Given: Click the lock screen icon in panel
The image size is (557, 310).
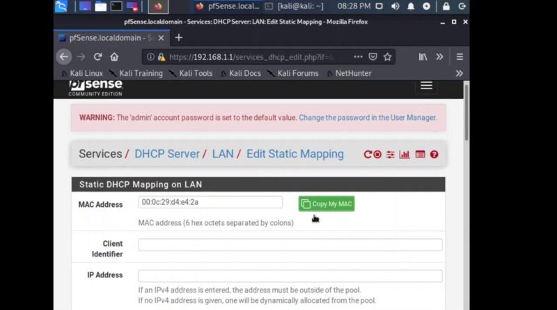Looking at the screenshot, I should point(446,6).
